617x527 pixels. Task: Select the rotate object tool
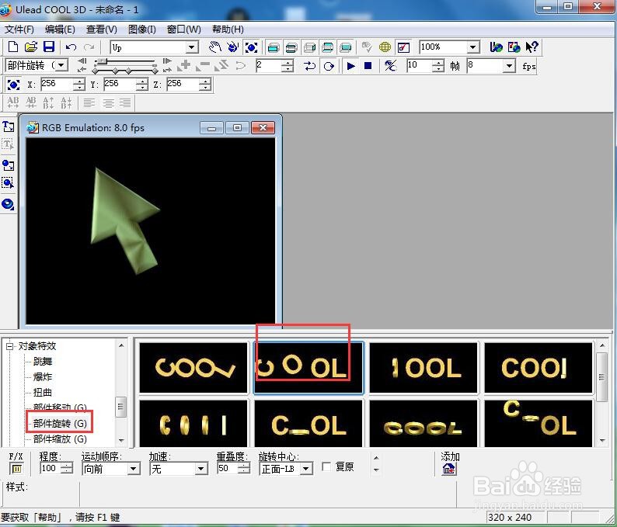[233, 47]
